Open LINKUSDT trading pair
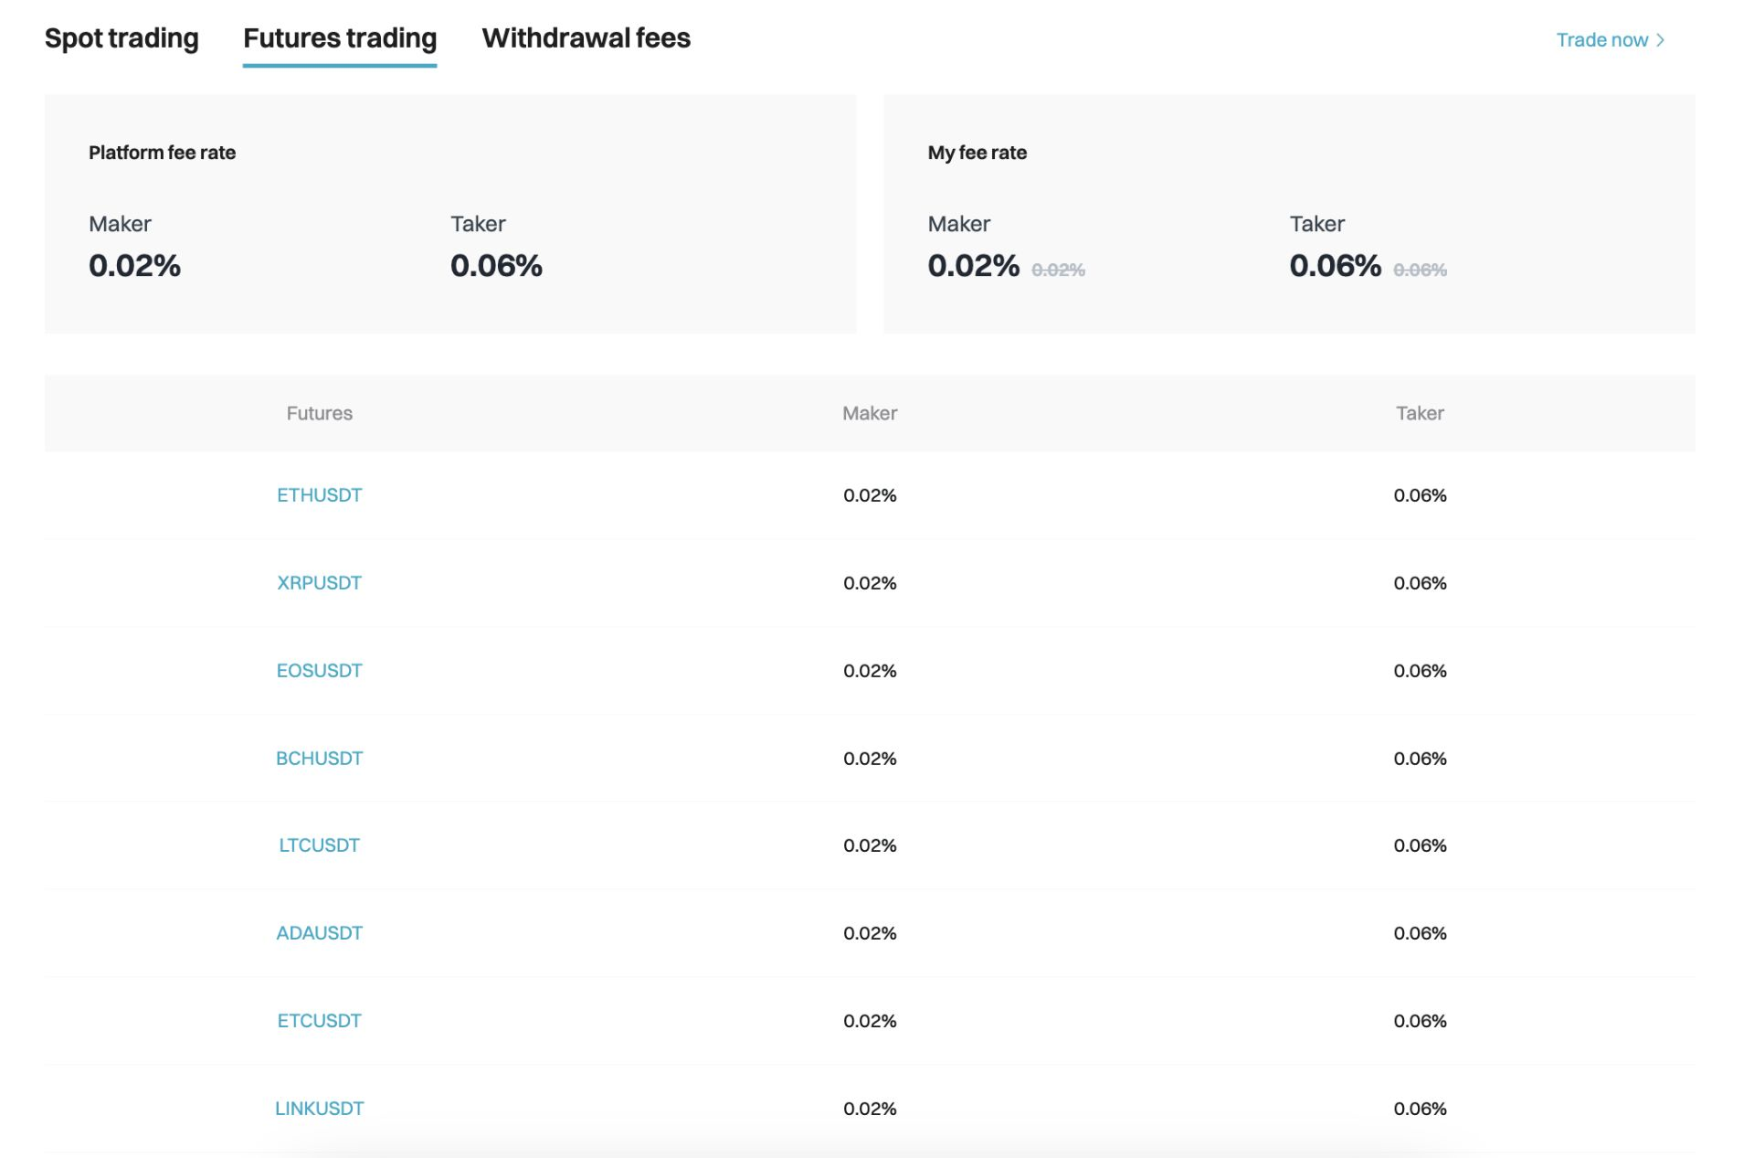 pyautogui.click(x=319, y=1106)
